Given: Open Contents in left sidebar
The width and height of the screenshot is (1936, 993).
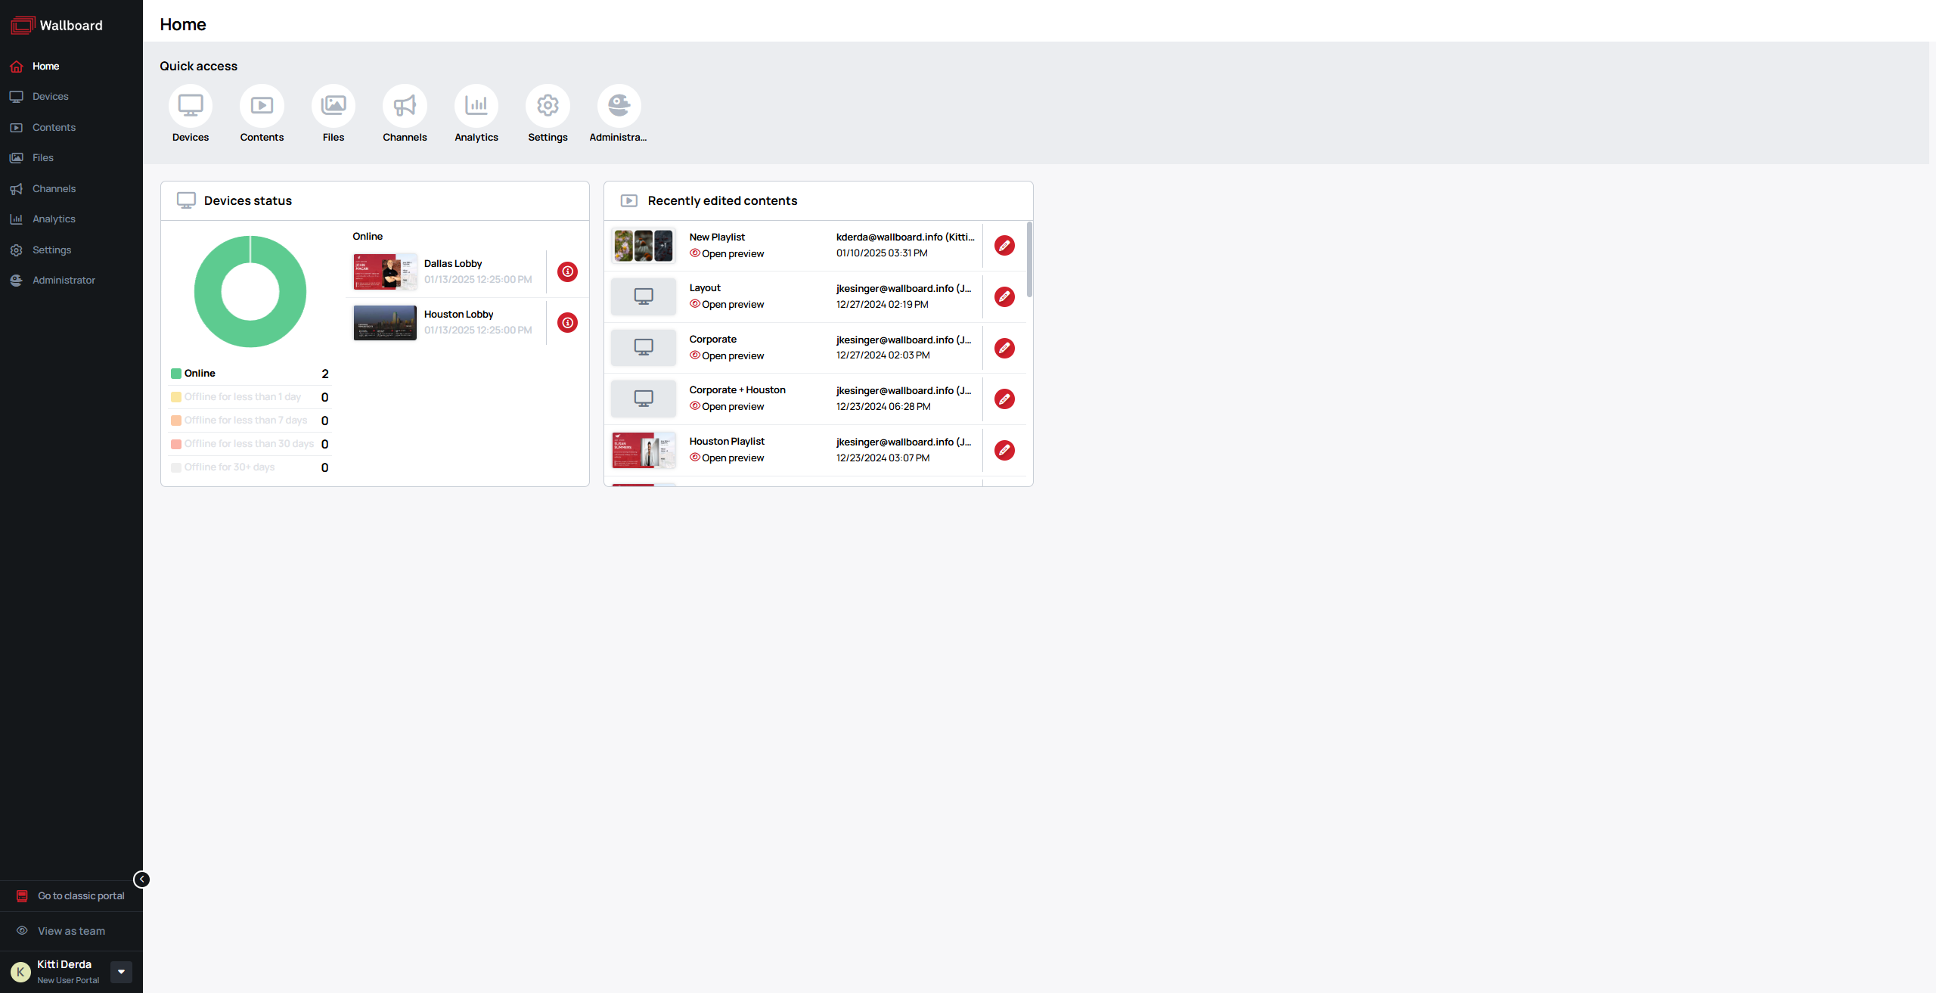Looking at the screenshot, I should [x=54, y=128].
